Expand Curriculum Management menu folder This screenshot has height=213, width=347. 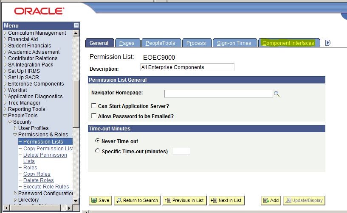(x=5, y=33)
